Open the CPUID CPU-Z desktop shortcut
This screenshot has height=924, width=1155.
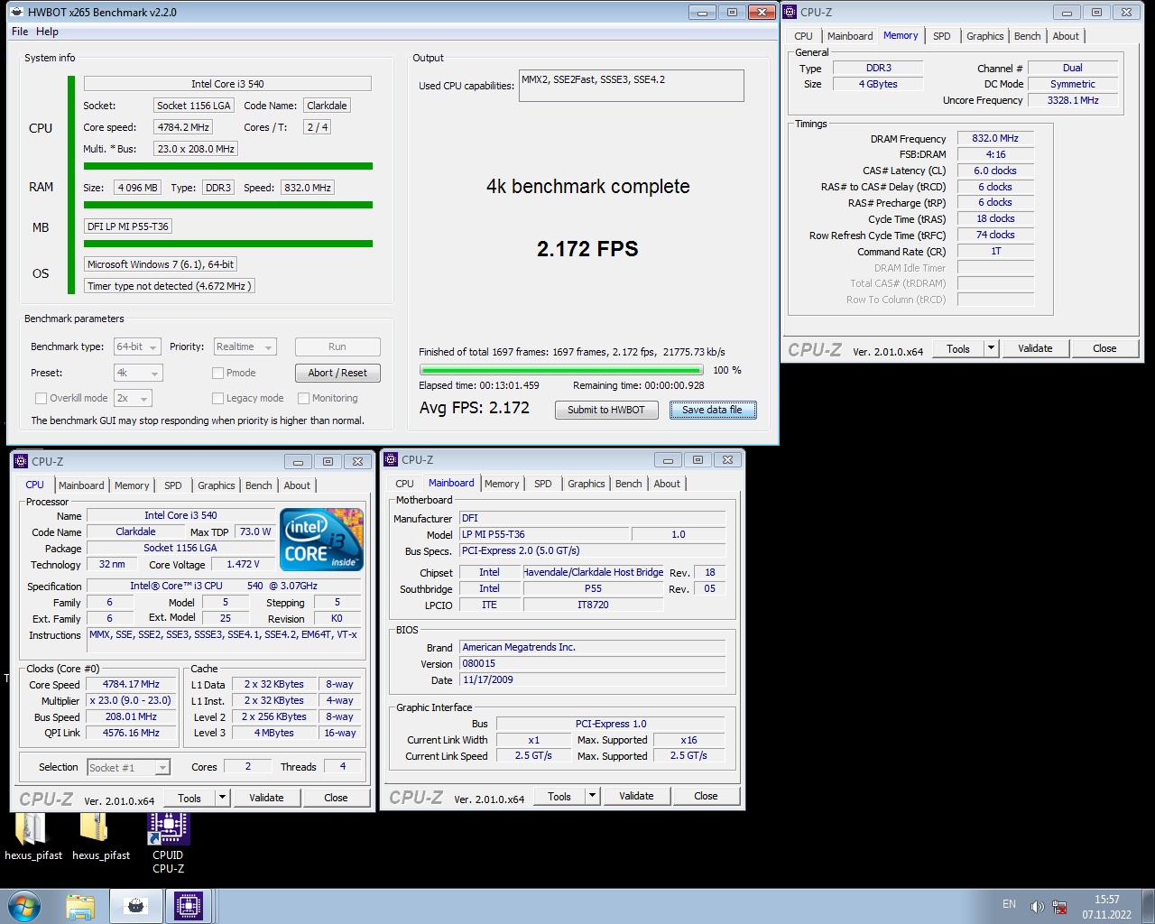168,843
